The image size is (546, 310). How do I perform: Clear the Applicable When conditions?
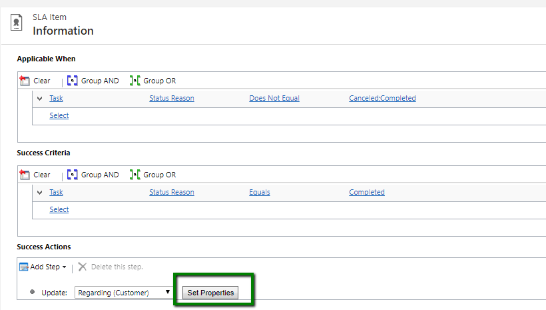point(35,81)
